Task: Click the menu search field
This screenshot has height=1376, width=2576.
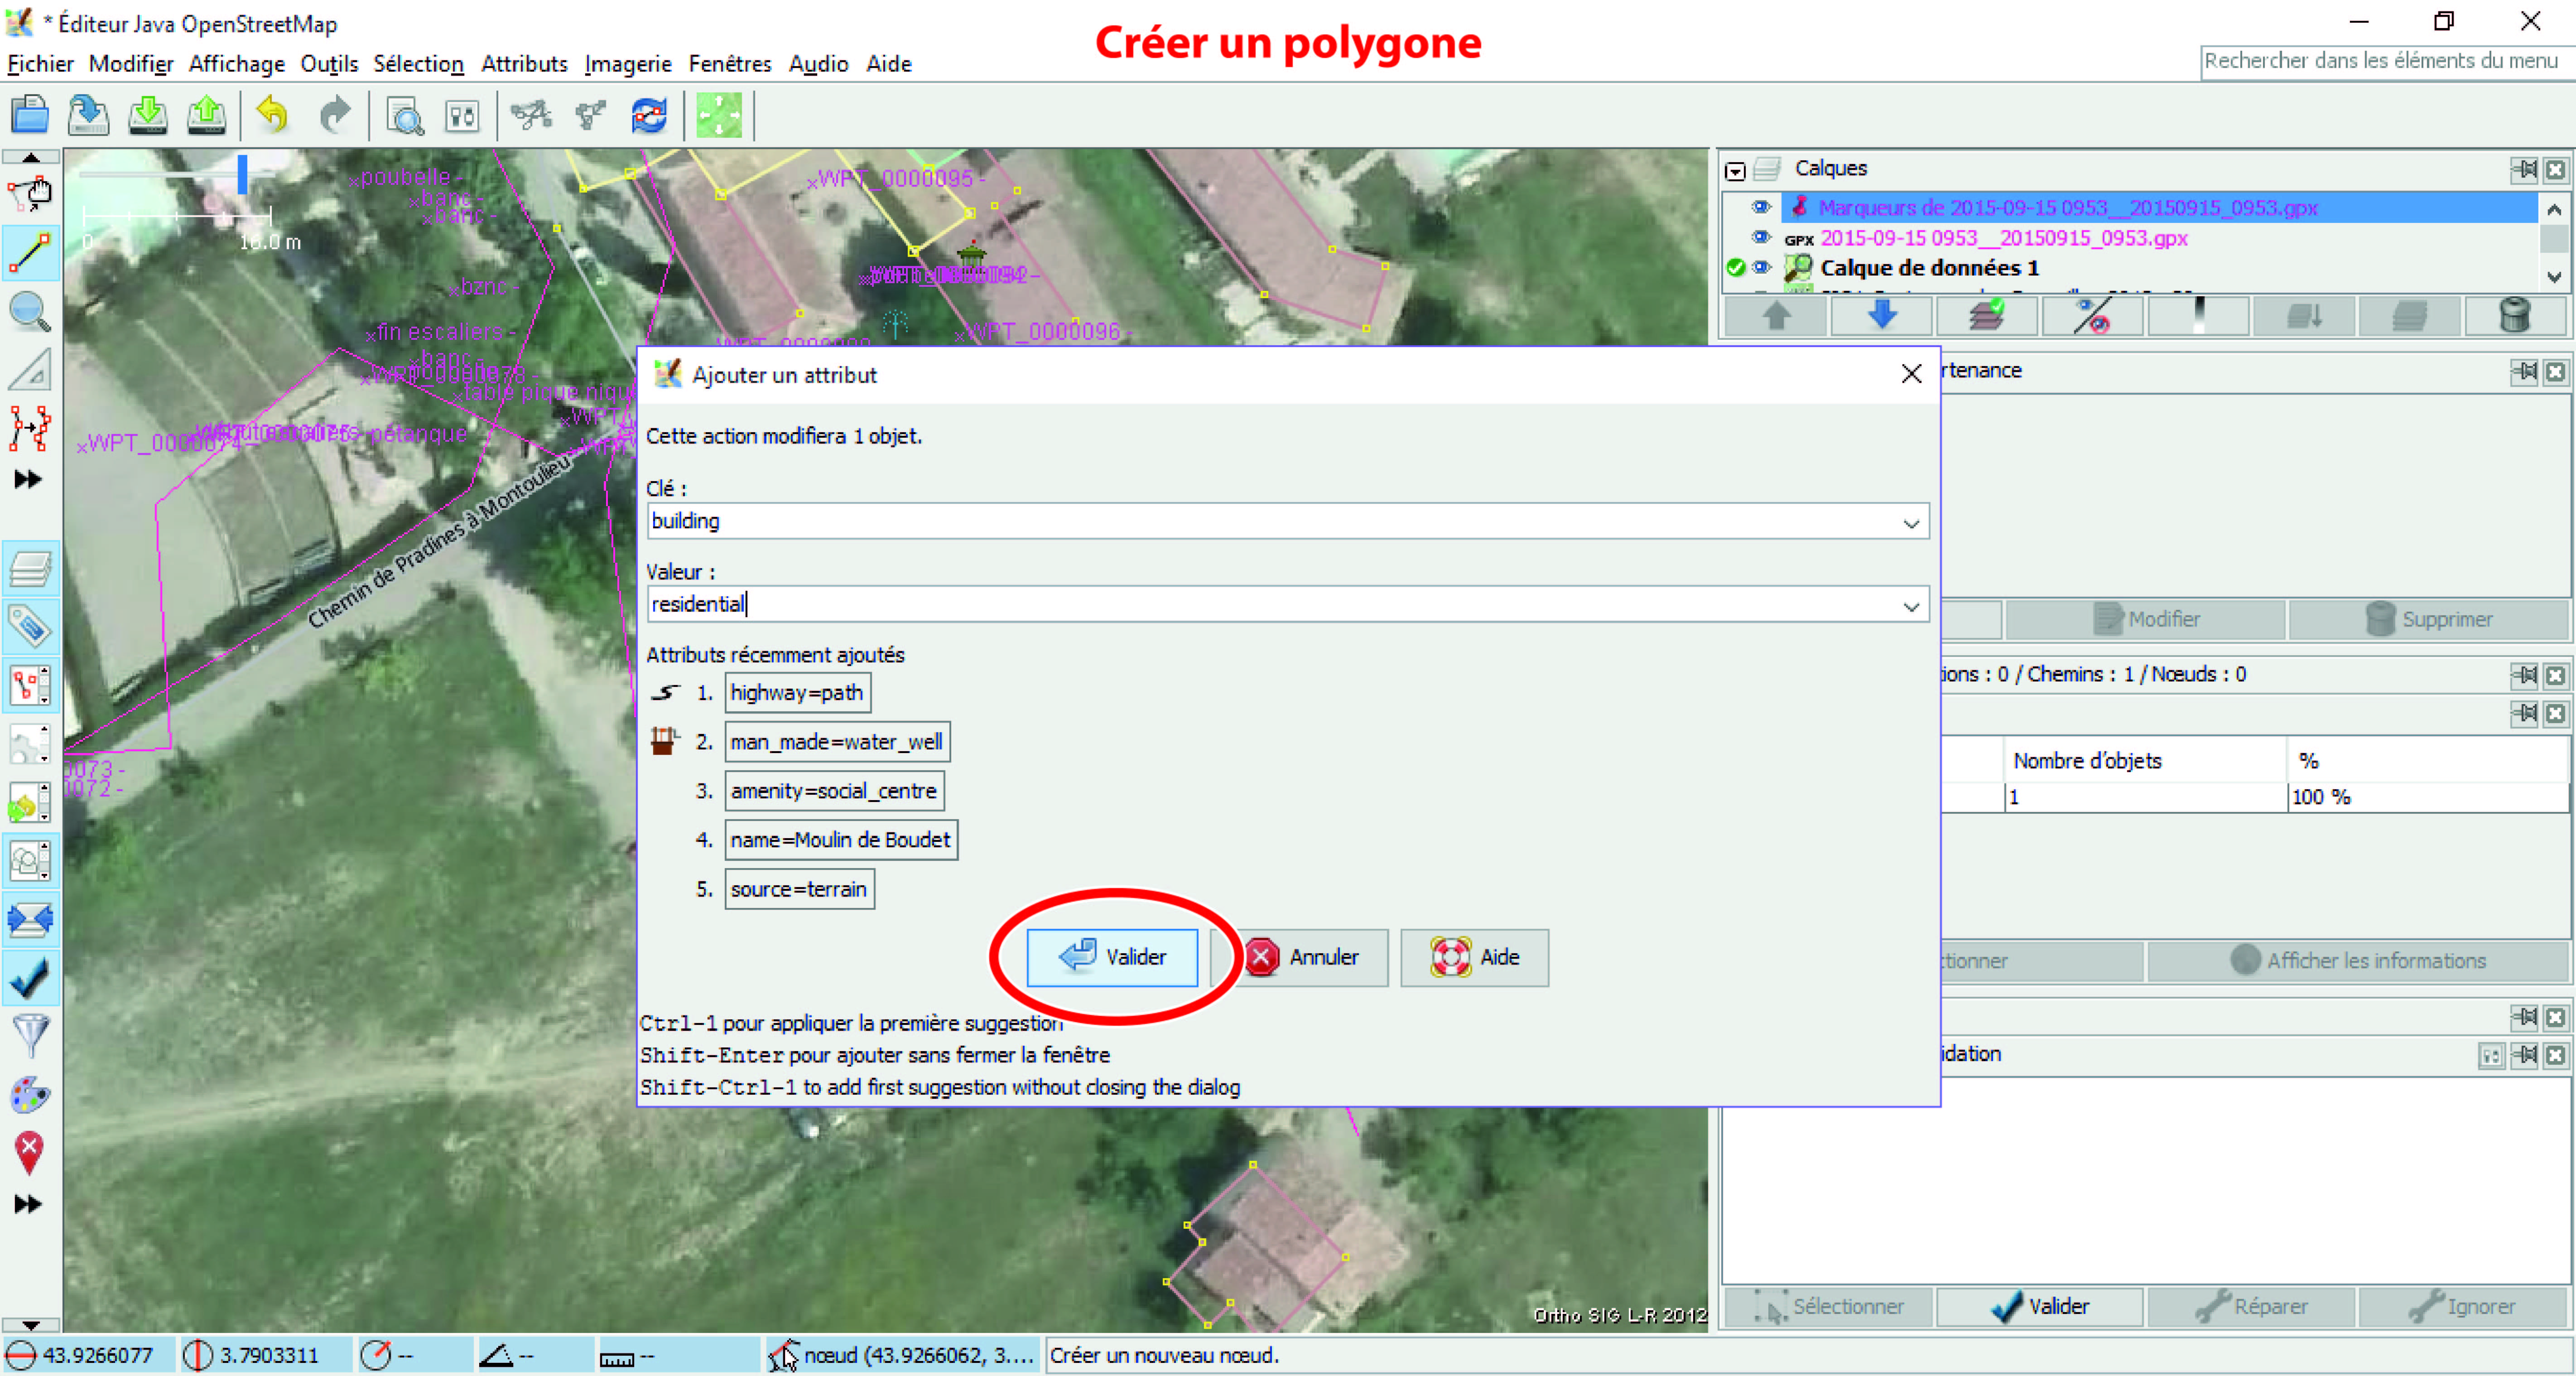Action: click(2387, 61)
